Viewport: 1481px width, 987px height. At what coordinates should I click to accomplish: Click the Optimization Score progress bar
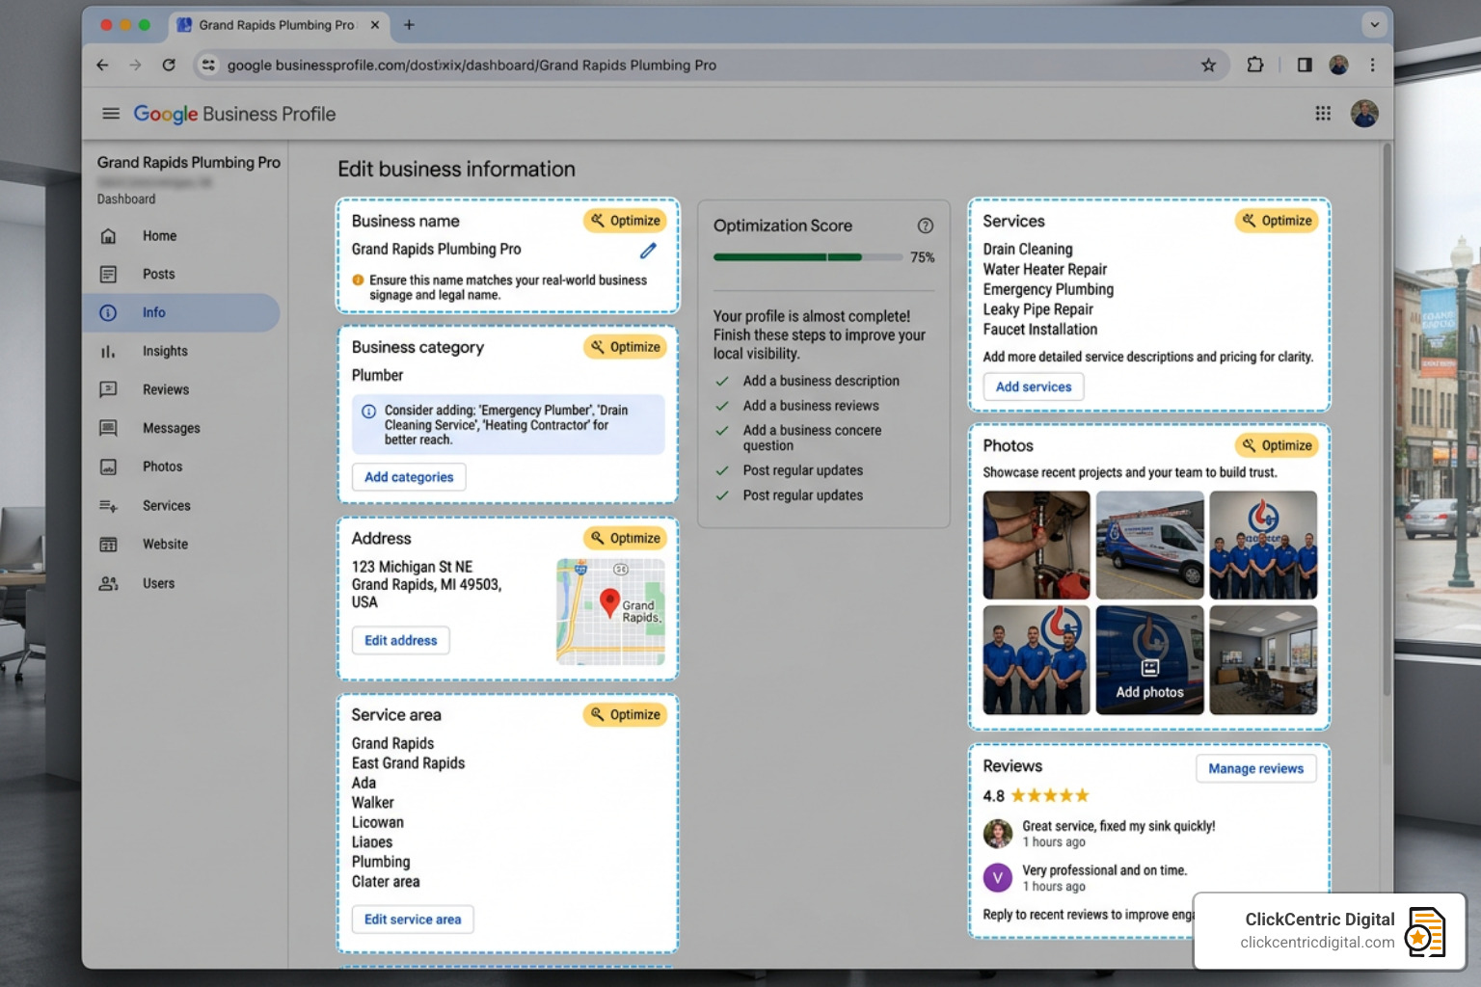[808, 257]
